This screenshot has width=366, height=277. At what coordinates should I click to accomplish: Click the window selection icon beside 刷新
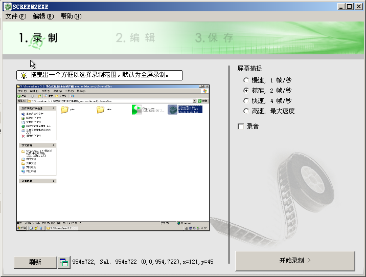pyautogui.click(x=64, y=262)
